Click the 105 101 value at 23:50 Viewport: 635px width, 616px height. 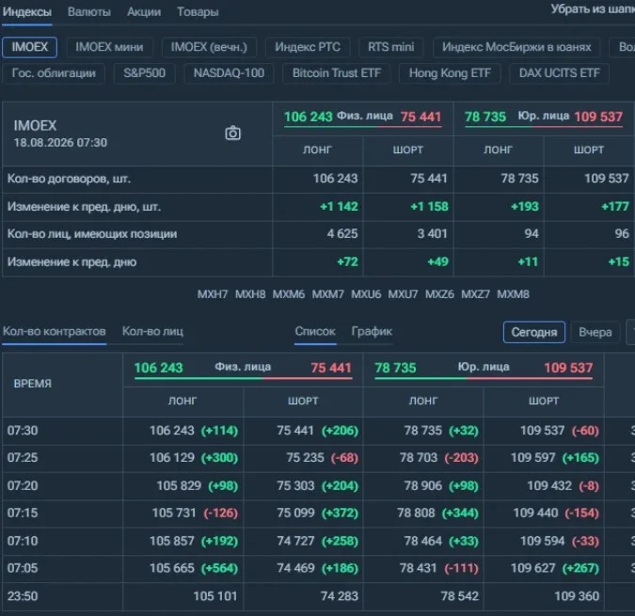coord(215,596)
